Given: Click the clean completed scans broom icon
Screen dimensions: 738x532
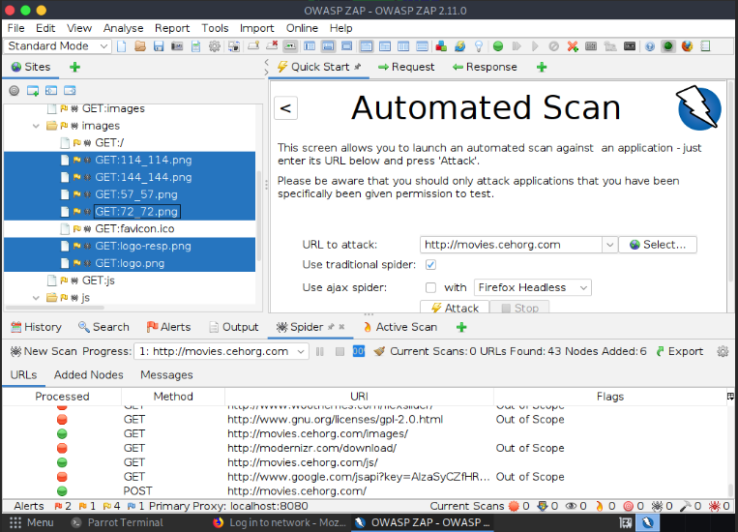Looking at the screenshot, I should click(x=379, y=351).
